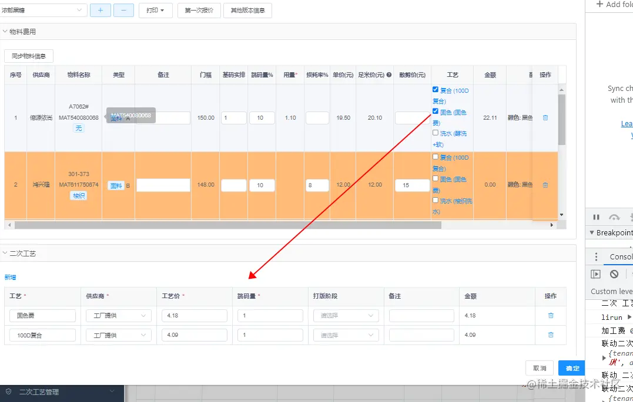This screenshot has width=633, height=402.
Task: Click 备注 field in material row 2
Action: click(x=163, y=185)
